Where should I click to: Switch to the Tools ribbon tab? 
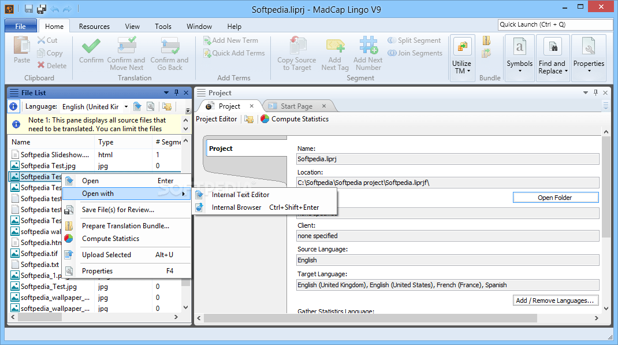coord(163,27)
